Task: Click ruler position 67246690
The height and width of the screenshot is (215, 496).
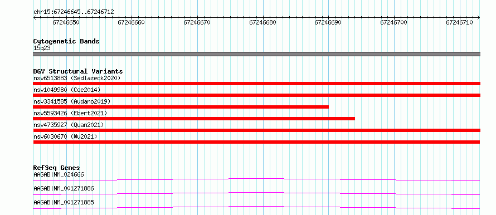Action: (x=328, y=22)
